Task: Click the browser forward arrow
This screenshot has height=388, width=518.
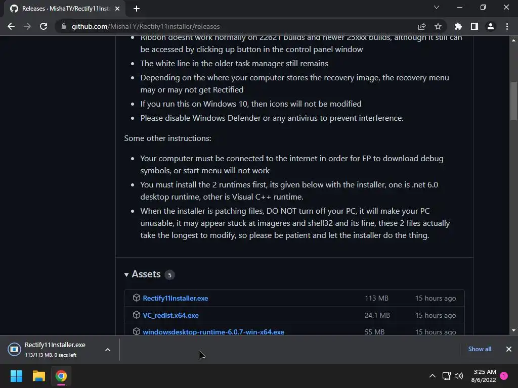Action: [x=27, y=26]
